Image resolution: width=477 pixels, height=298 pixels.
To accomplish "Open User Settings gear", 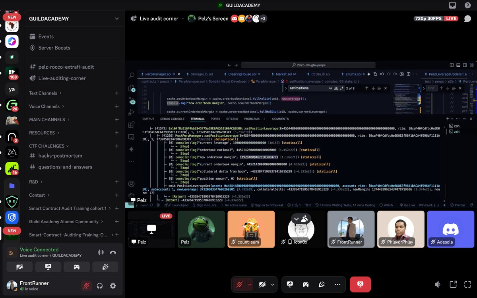I will (113, 286).
